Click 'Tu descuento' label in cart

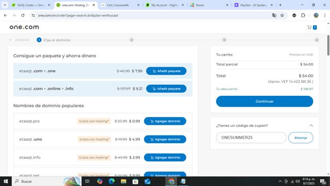point(227,89)
